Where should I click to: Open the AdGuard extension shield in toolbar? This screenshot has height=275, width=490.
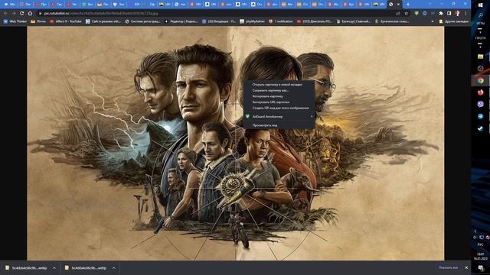point(416,14)
